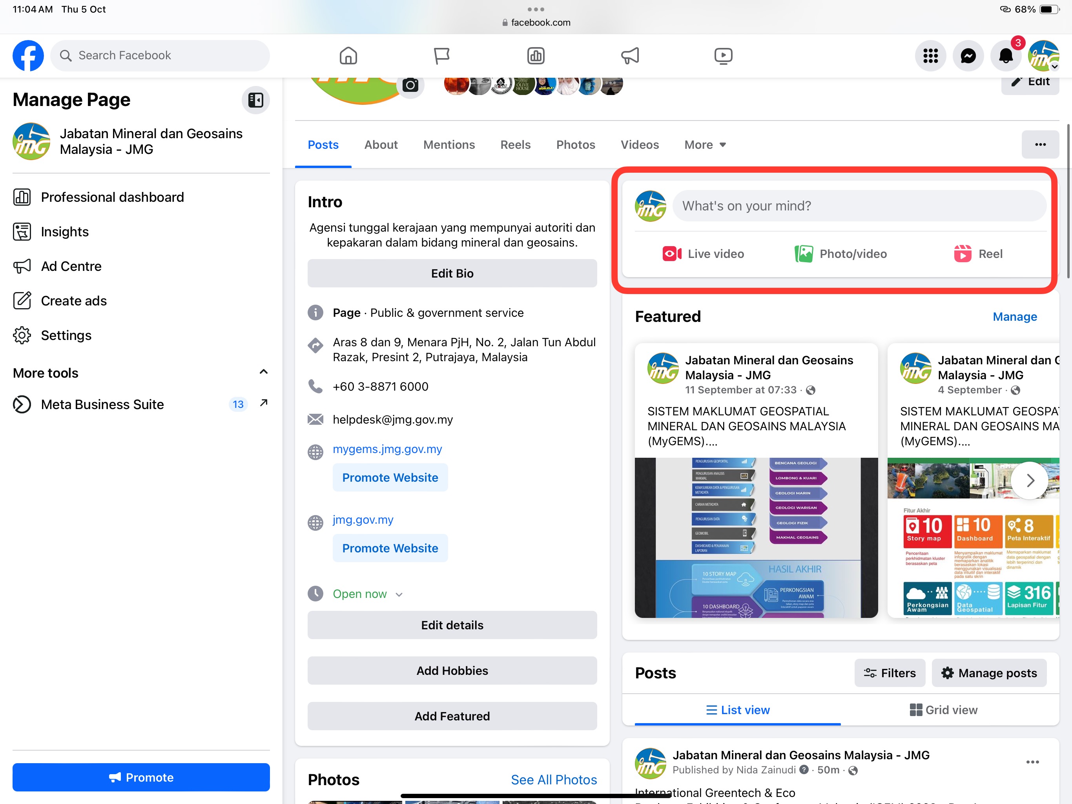Open the Pages flag icon
The height and width of the screenshot is (804, 1072).
point(441,55)
